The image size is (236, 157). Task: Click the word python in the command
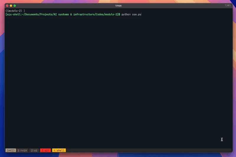pos(126,14)
